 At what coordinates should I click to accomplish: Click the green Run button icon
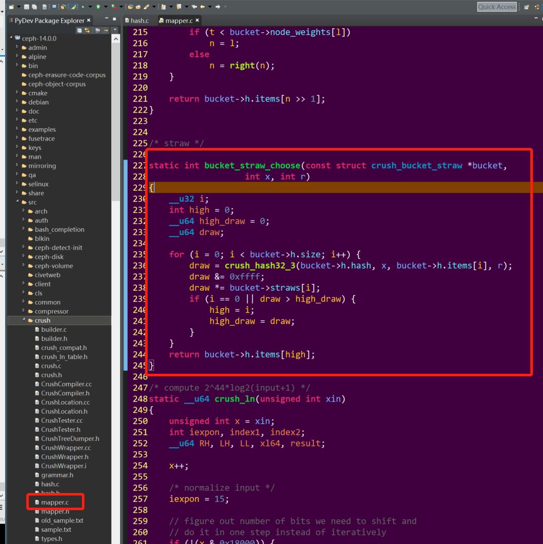(x=98, y=7)
